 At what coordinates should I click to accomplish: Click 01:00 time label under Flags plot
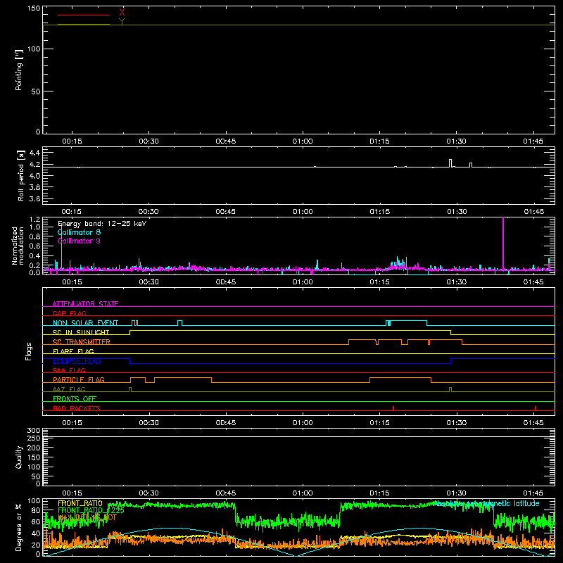click(303, 423)
